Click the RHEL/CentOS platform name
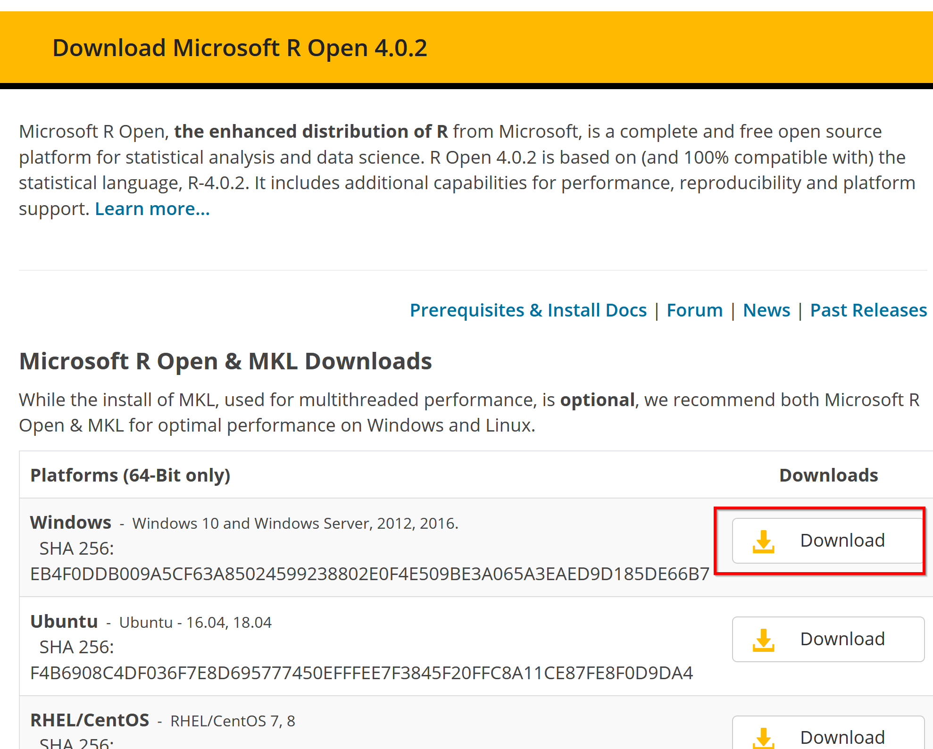933x749 pixels. click(x=90, y=720)
